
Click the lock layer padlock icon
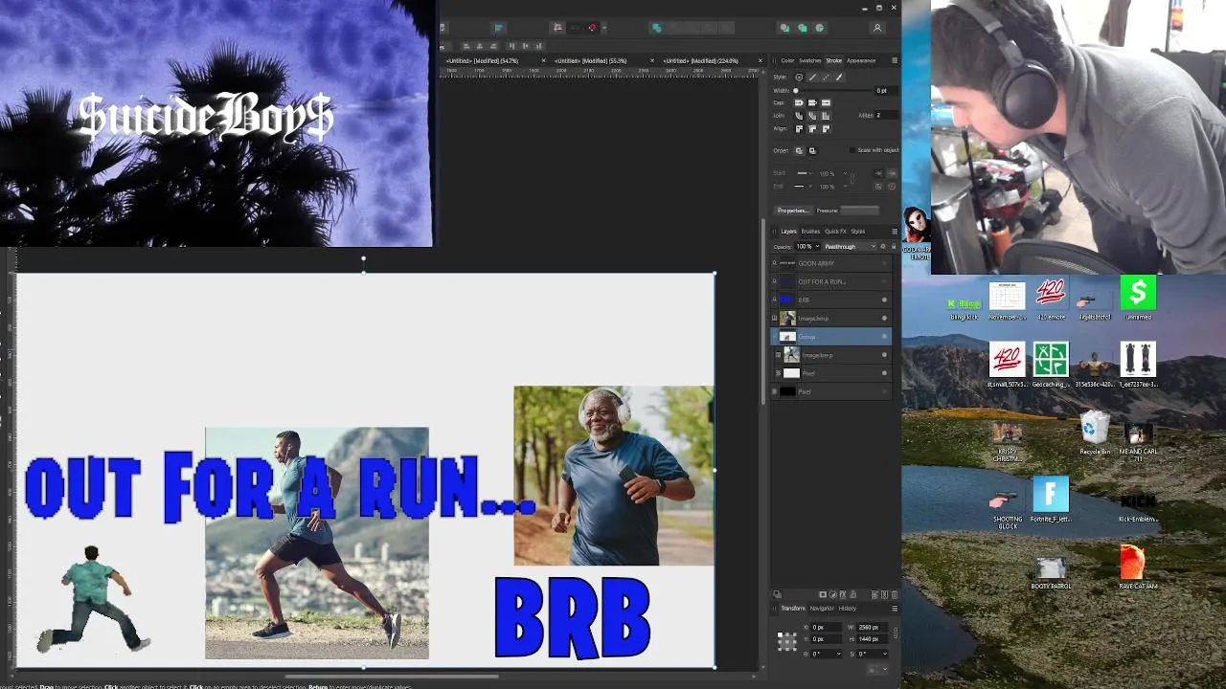pyautogui.click(x=894, y=246)
